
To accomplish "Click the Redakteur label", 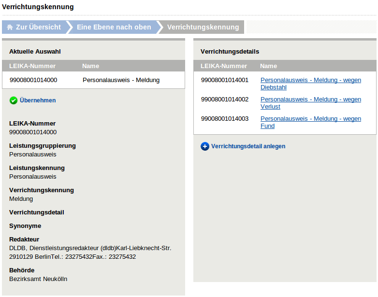I will [x=24, y=240].
